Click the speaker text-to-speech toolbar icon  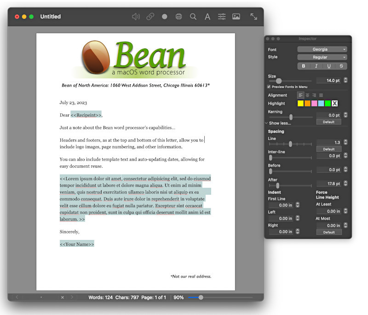click(136, 17)
